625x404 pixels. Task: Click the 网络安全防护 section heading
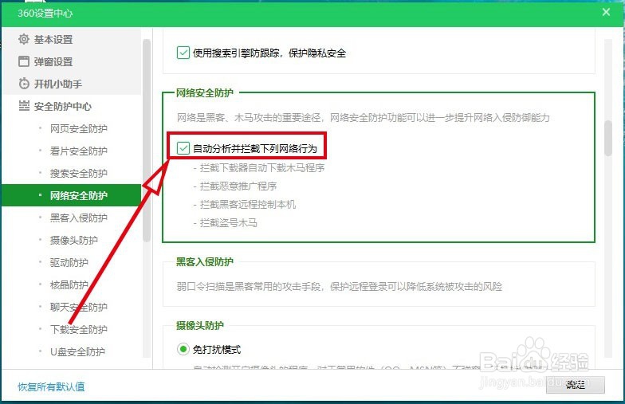tap(205, 92)
